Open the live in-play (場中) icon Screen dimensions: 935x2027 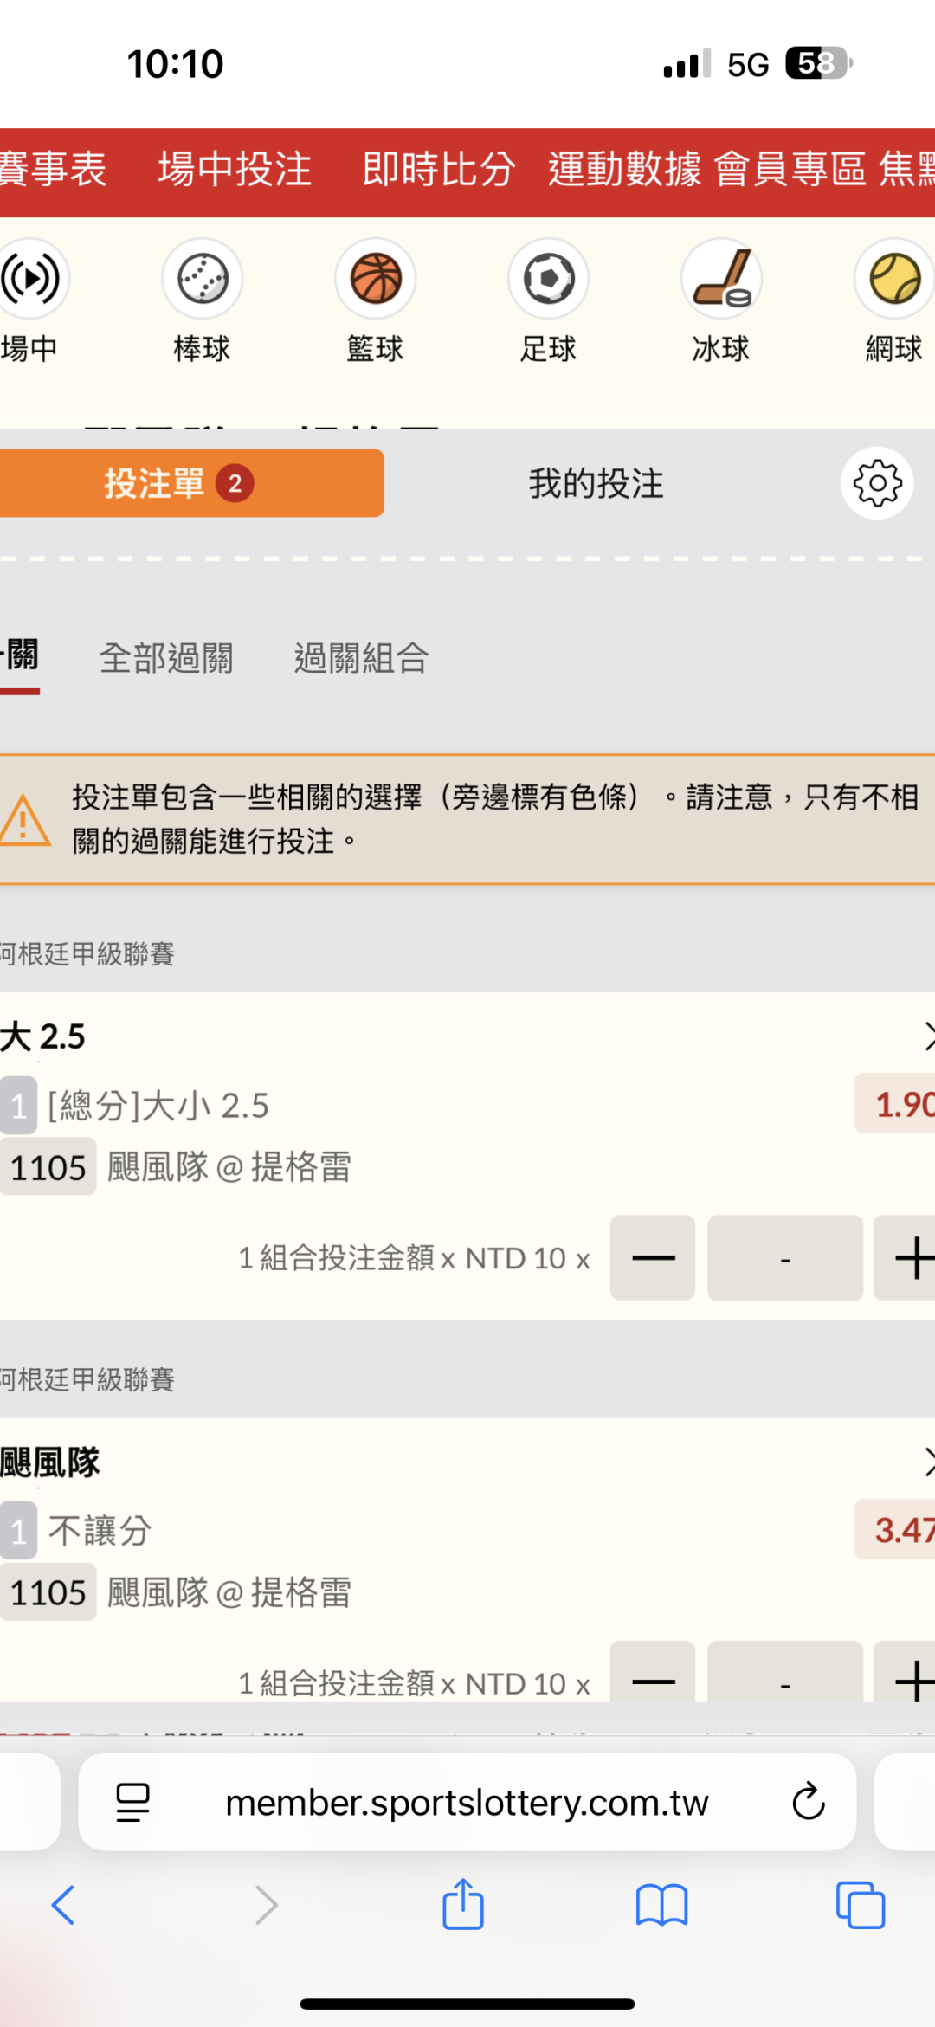[31, 280]
